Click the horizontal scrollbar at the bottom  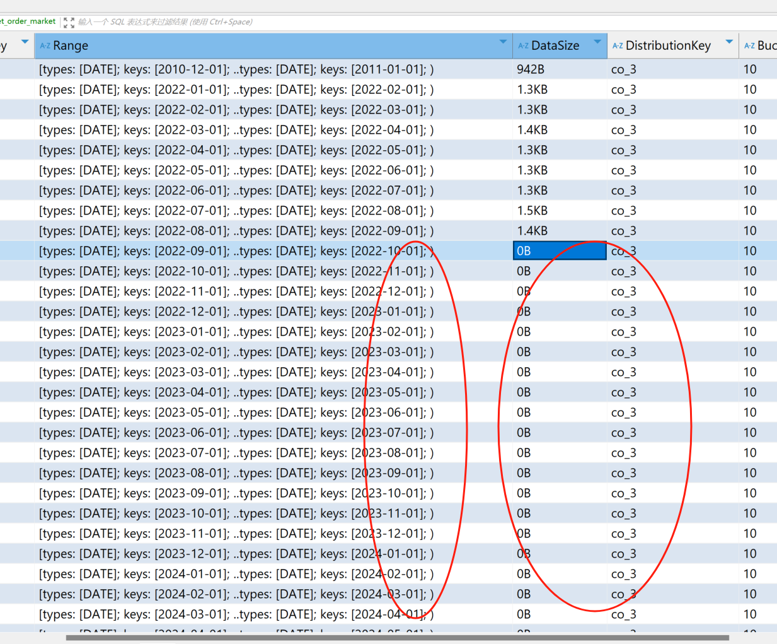[x=397, y=638]
